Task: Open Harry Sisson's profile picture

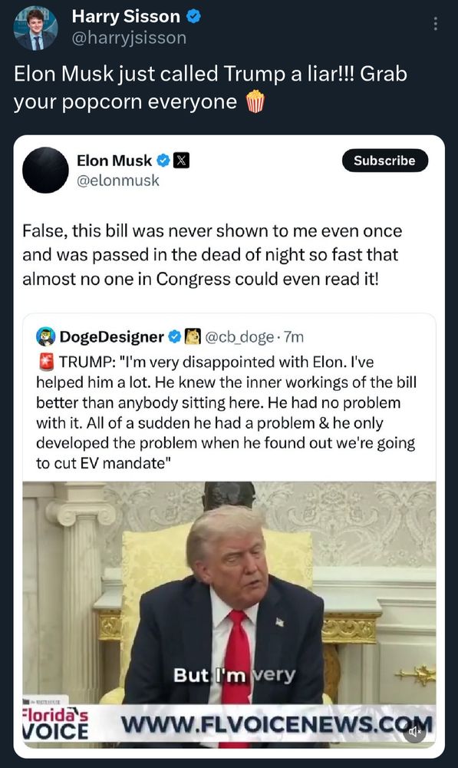Action: [36, 30]
